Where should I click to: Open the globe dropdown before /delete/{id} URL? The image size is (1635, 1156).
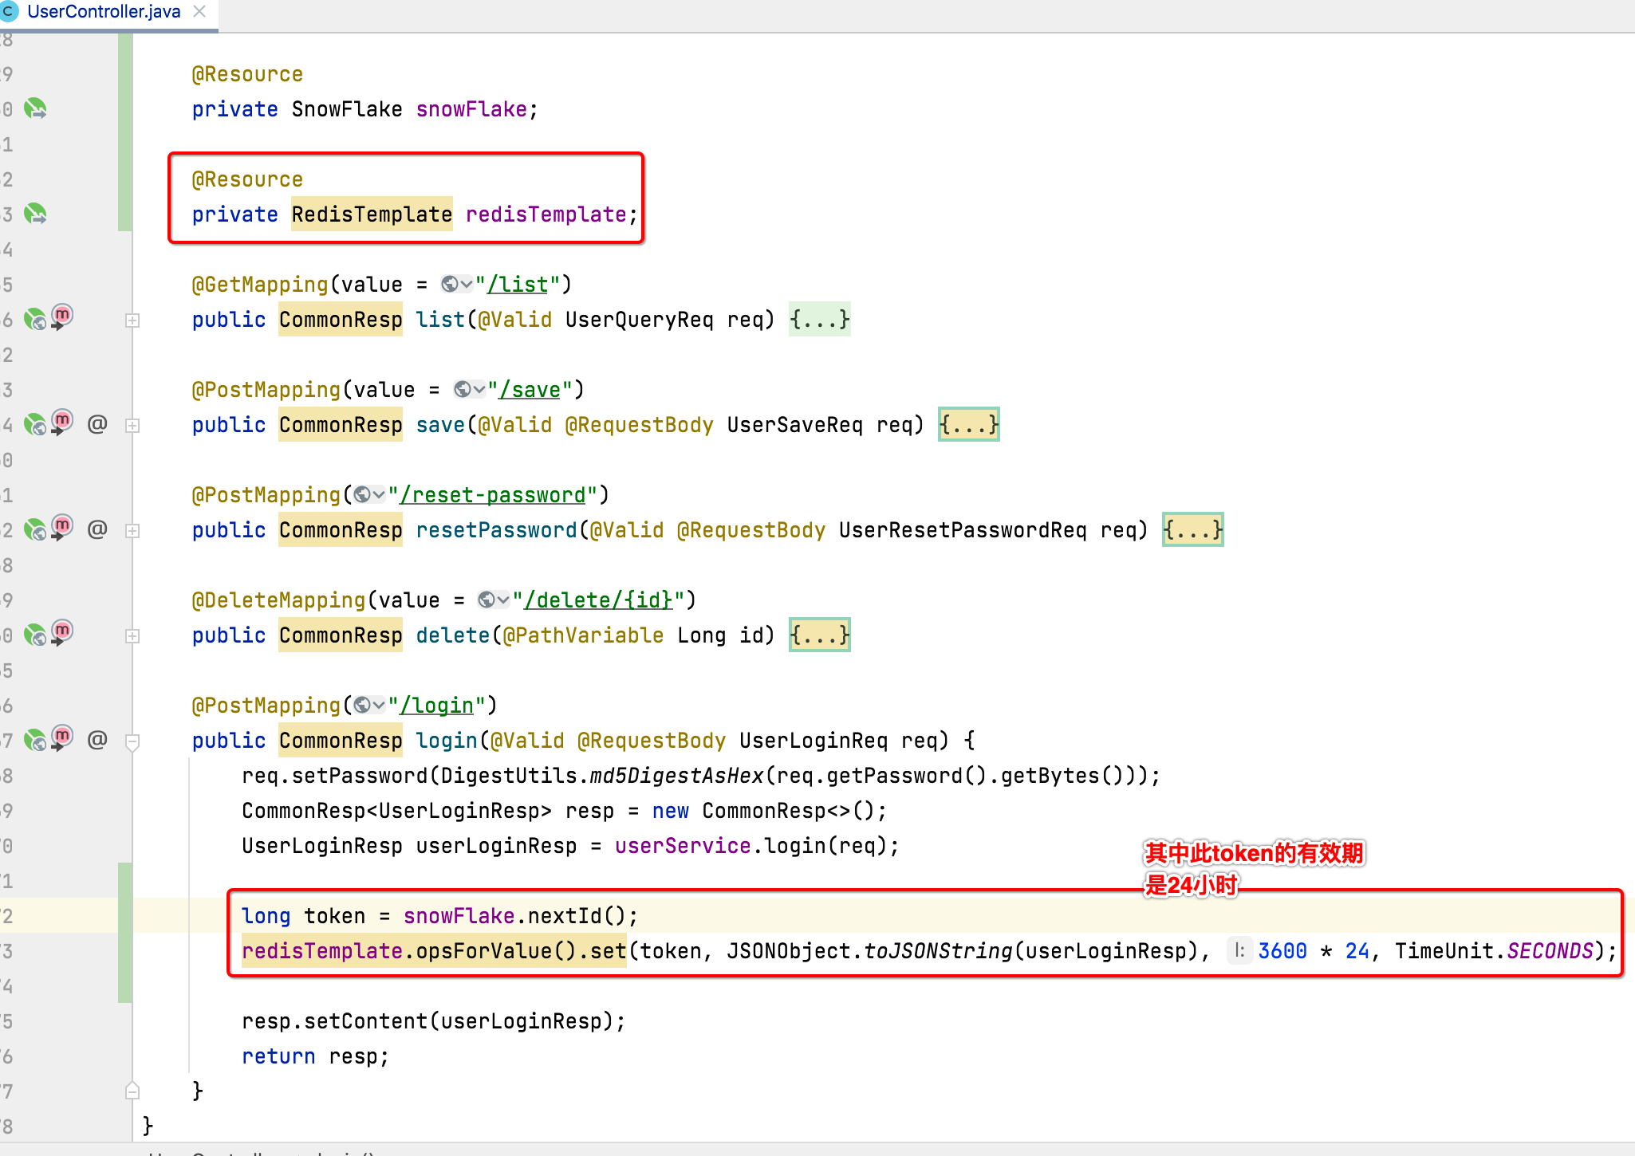pos(493,600)
